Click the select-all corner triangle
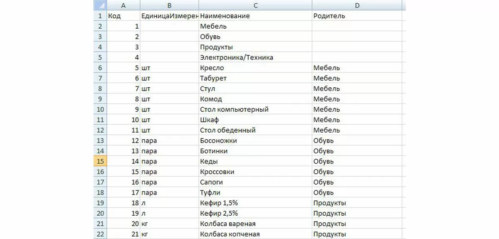Viewport: 499px width, 239px height. 100,5
